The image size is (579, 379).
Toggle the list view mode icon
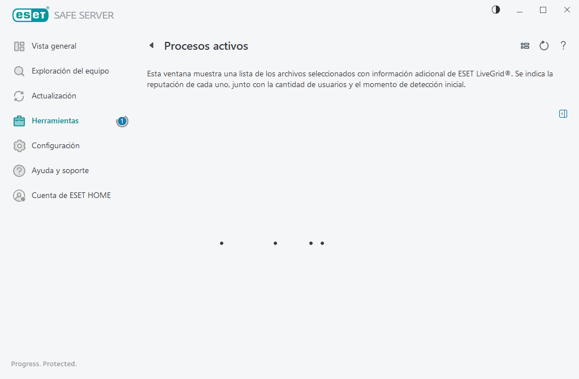(x=525, y=46)
